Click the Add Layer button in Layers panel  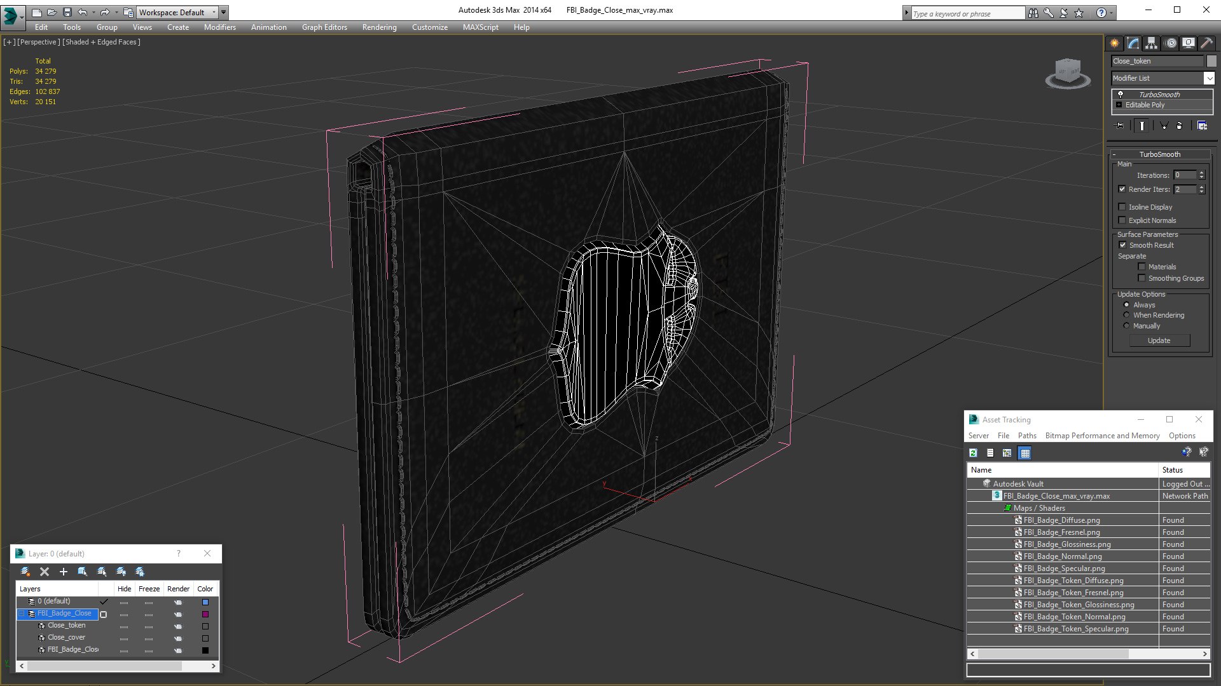click(x=64, y=571)
